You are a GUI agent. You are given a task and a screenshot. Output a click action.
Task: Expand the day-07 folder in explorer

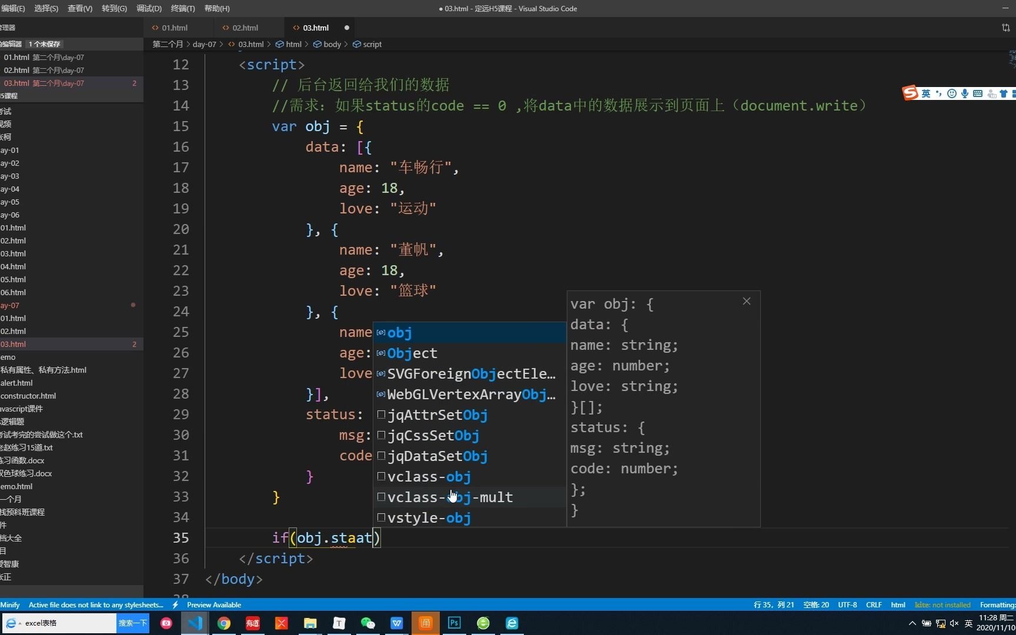tap(10, 305)
